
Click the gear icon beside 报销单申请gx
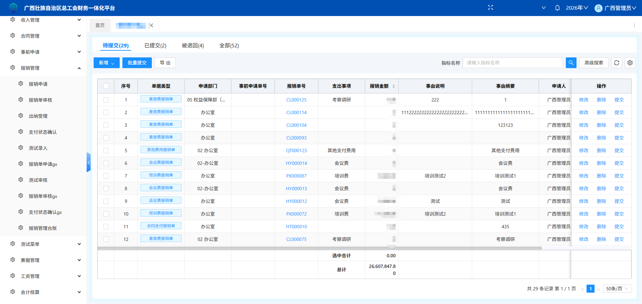pos(21,164)
